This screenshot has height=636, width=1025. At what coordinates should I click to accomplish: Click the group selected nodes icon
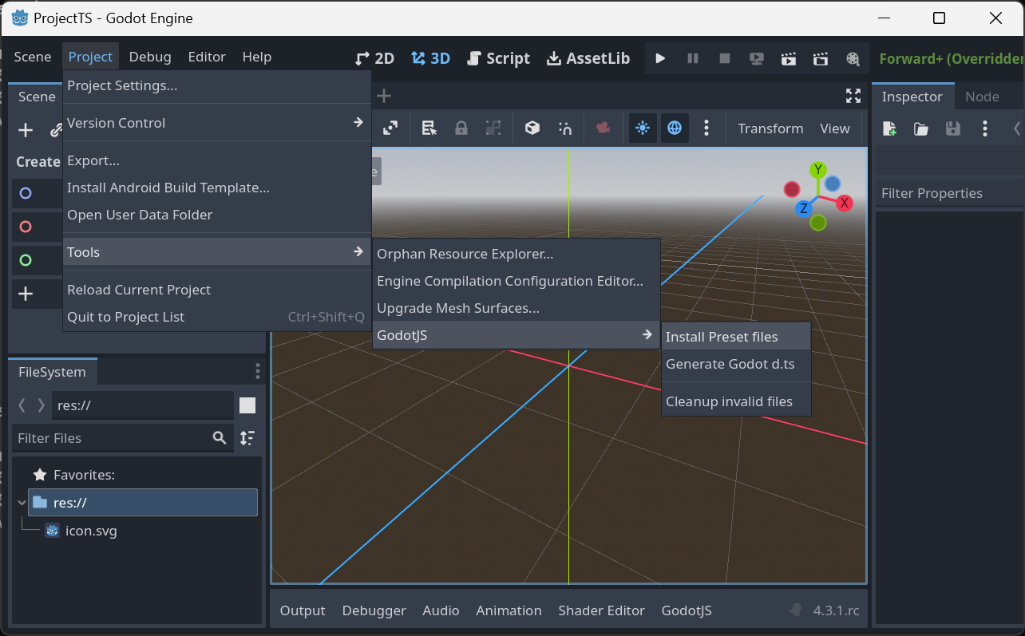point(493,128)
